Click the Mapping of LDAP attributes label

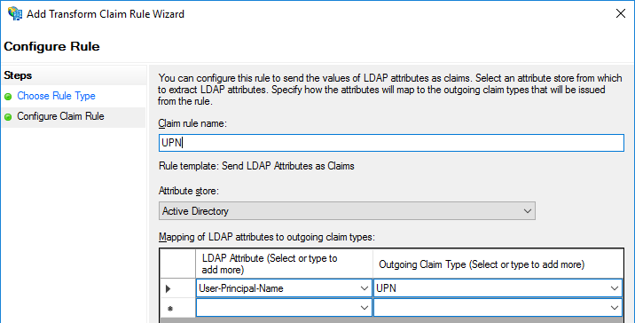point(267,237)
